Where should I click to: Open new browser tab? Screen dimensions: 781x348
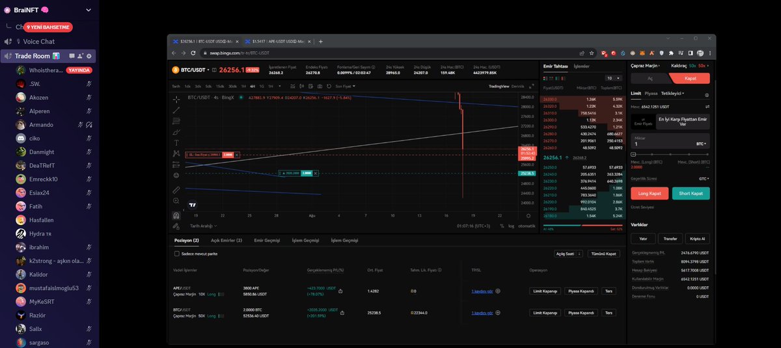coord(320,42)
